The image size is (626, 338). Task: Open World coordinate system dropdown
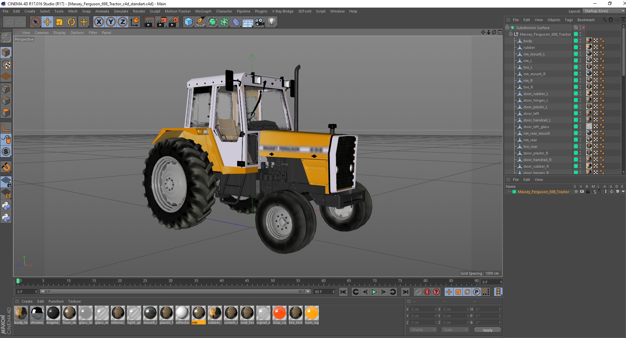pos(423,330)
